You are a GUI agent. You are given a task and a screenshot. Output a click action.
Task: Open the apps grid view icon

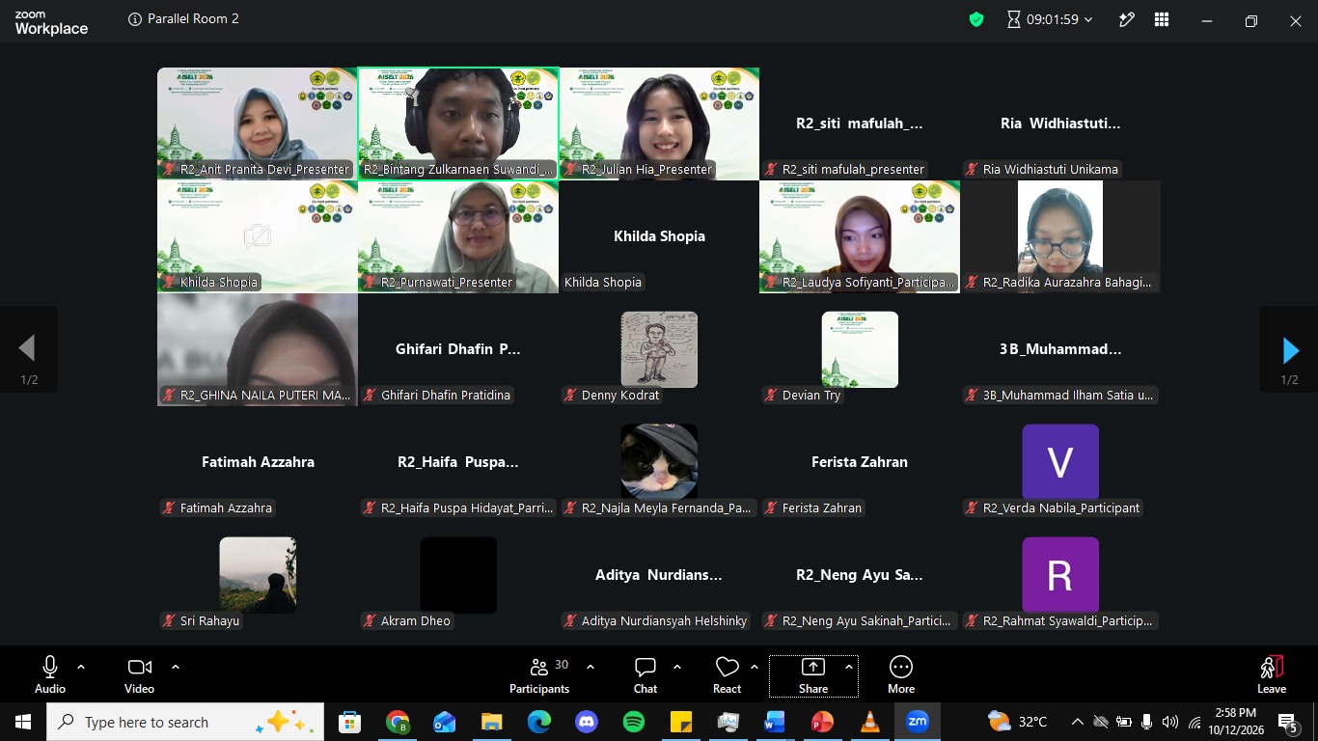click(1162, 19)
